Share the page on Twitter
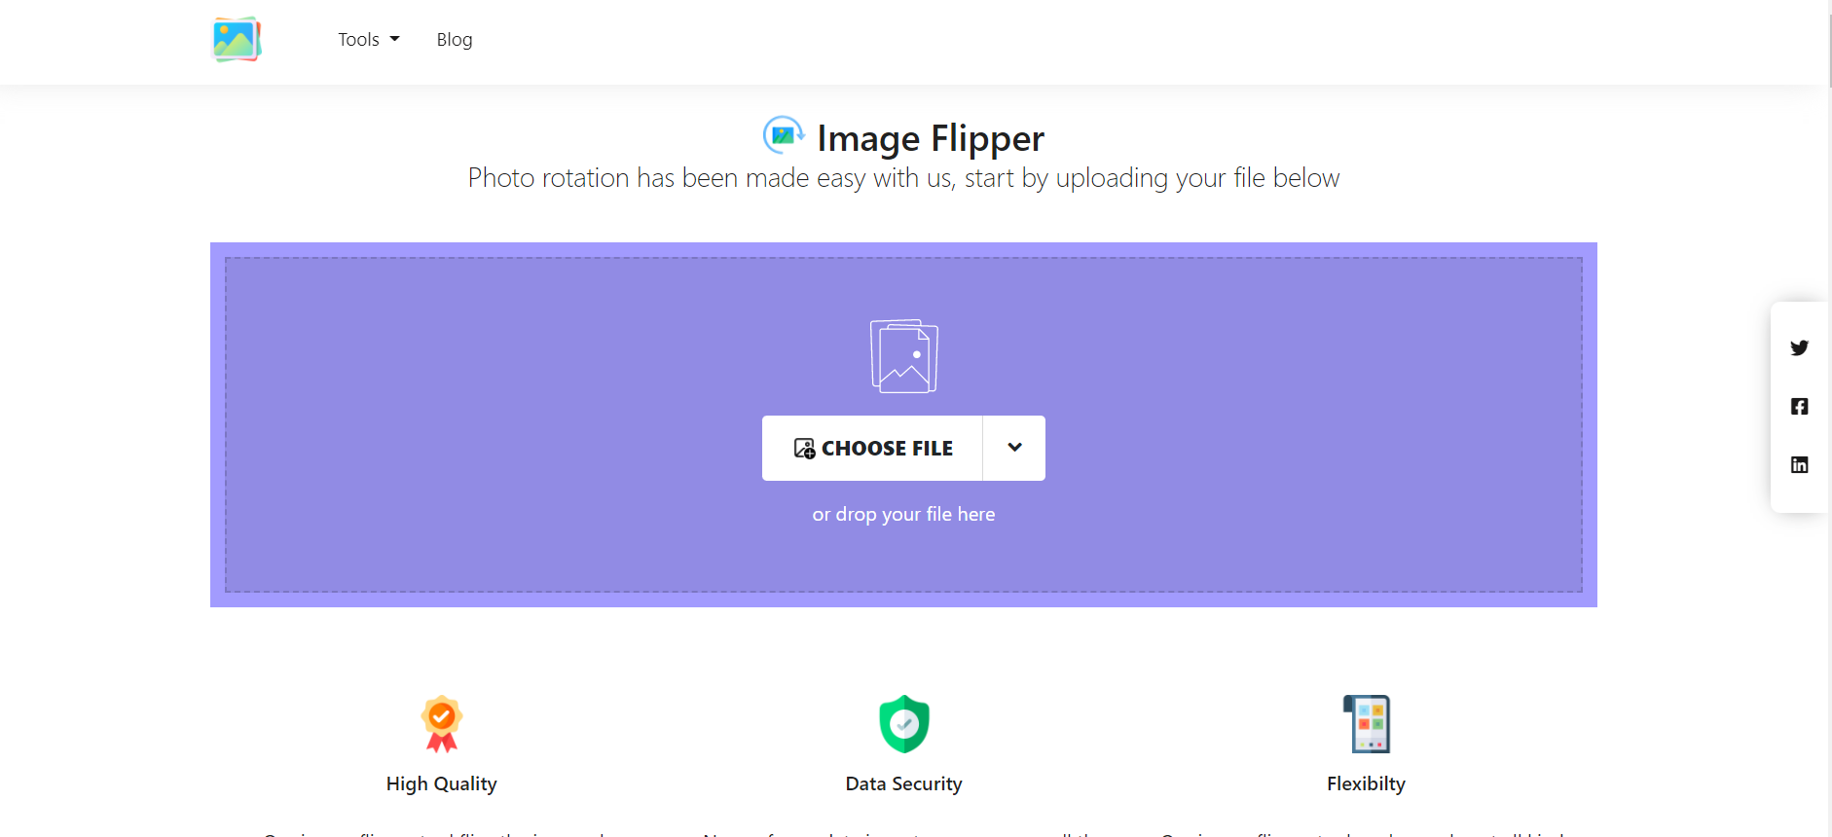The width and height of the screenshot is (1832, 837). [1799, 347]
